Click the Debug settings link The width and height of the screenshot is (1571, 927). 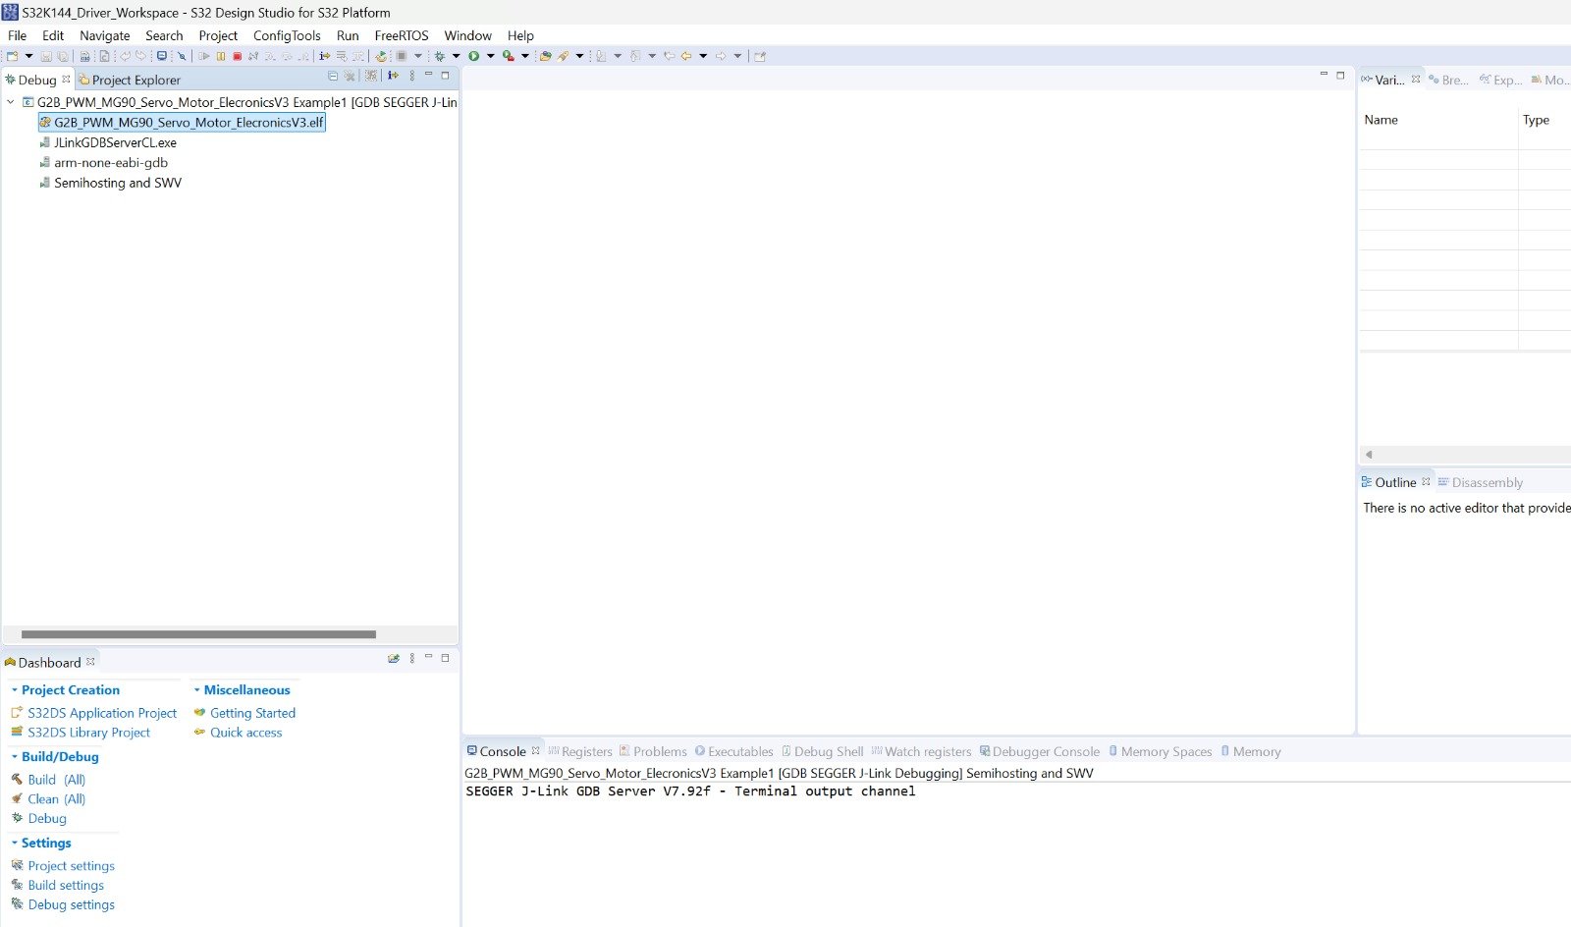point(71,904)
